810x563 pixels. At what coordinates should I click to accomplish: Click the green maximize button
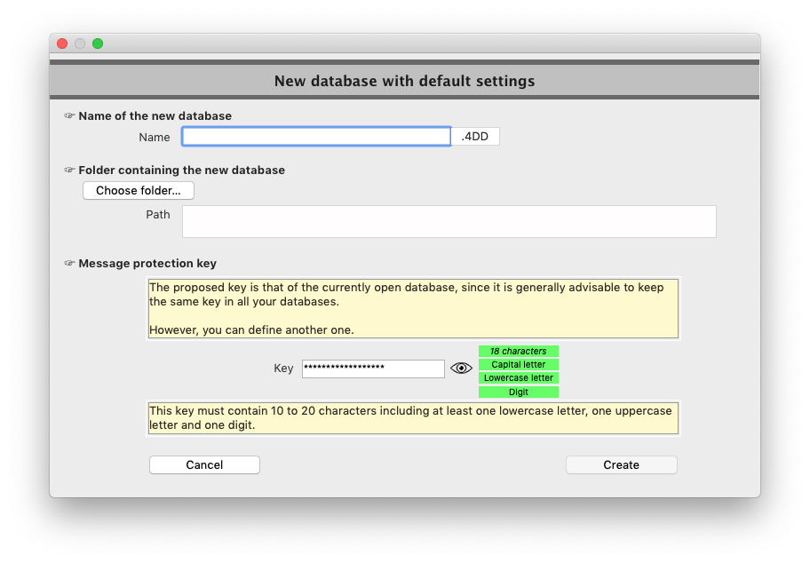click(x=98, y=43)
